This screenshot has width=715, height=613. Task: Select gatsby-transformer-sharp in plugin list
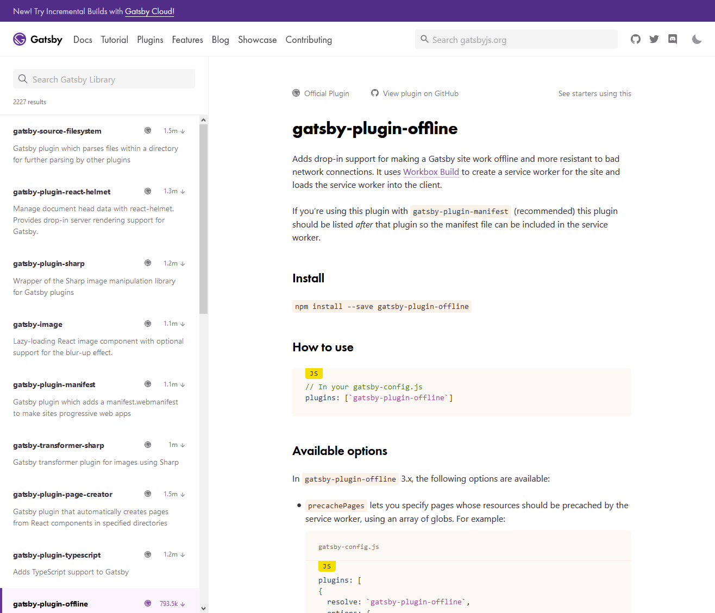point(59,445)
